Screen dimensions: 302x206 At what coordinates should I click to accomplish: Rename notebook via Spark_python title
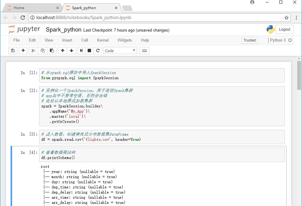coord(63,30)
